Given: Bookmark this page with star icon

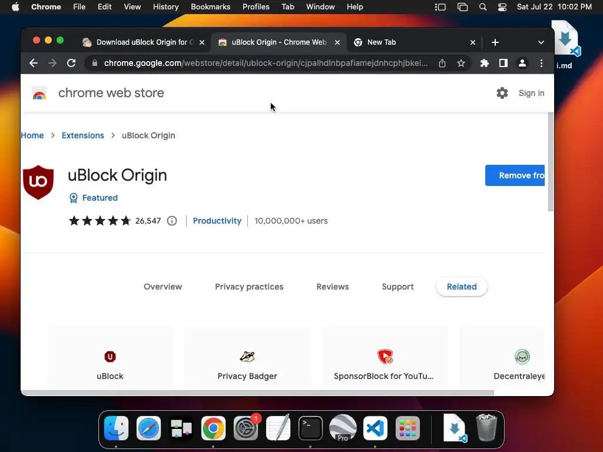Looking at the screenshot, I should 460,63.
